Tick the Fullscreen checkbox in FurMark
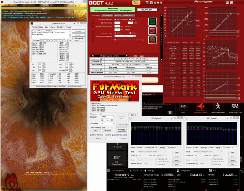 coord(101,114)
